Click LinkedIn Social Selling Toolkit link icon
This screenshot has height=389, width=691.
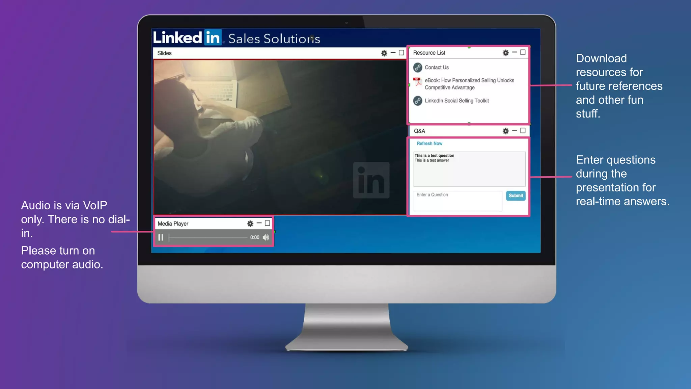coord(418,101)
